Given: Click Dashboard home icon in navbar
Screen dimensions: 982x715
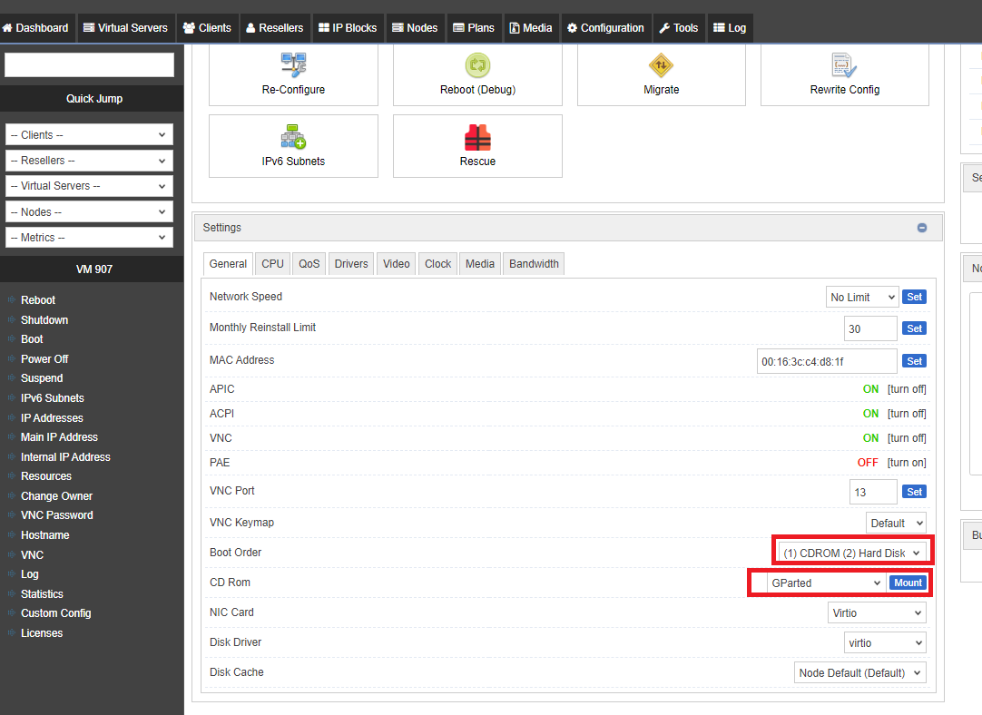Looking at the screenshot, I should click(x=7, y=28).
